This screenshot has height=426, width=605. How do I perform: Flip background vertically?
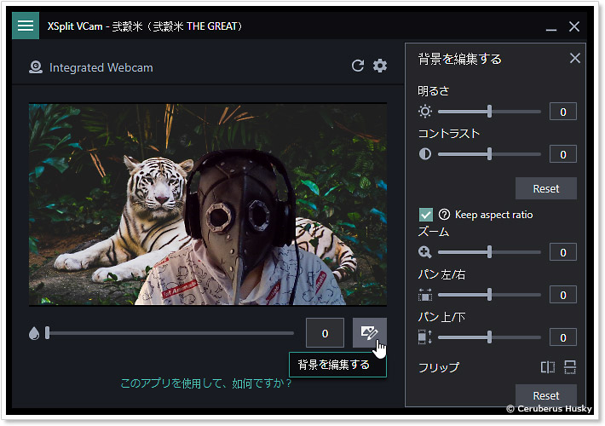[x=570, y=367]
